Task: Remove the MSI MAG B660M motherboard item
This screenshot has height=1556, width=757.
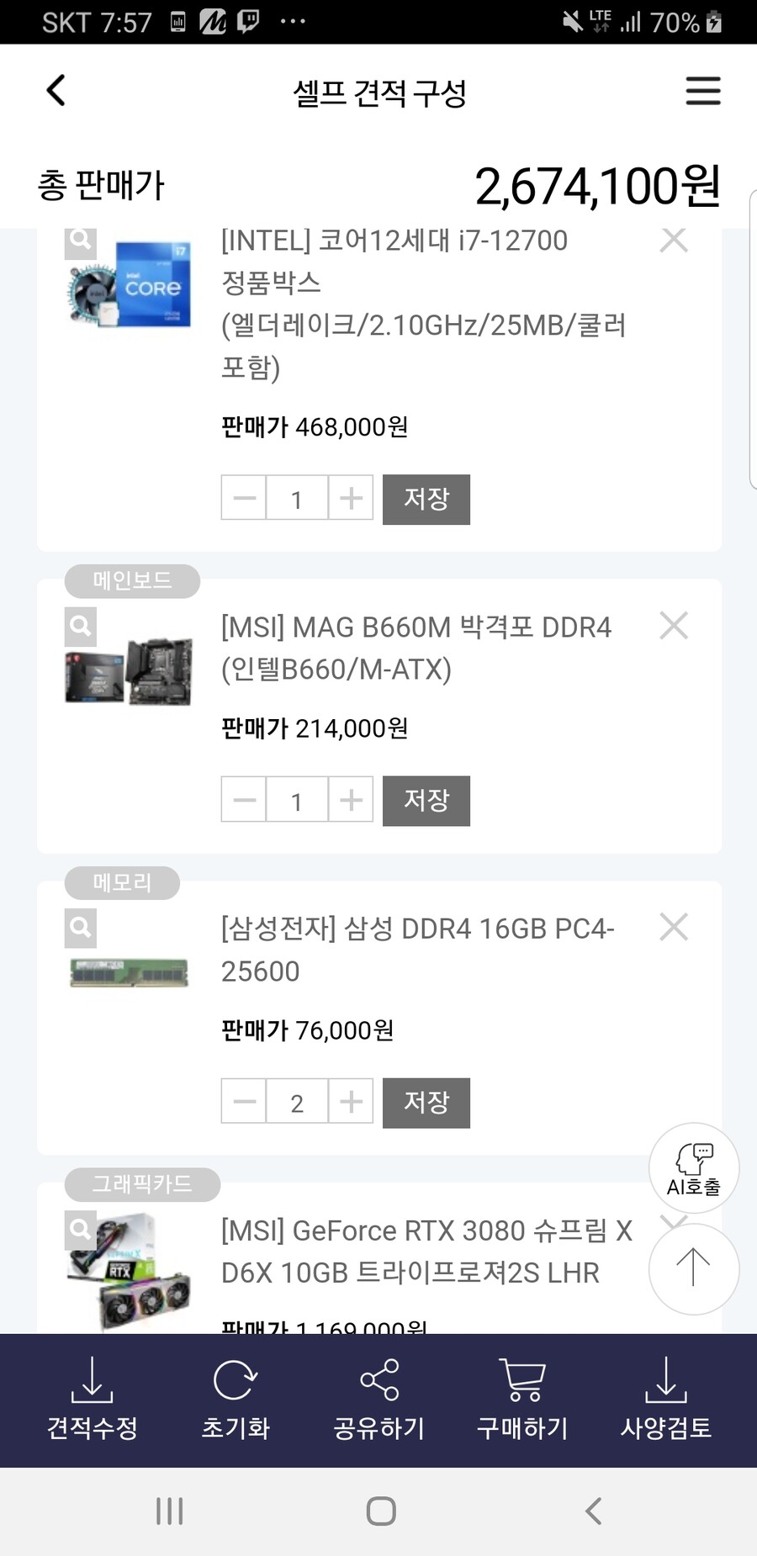Action: click(674, 626)
